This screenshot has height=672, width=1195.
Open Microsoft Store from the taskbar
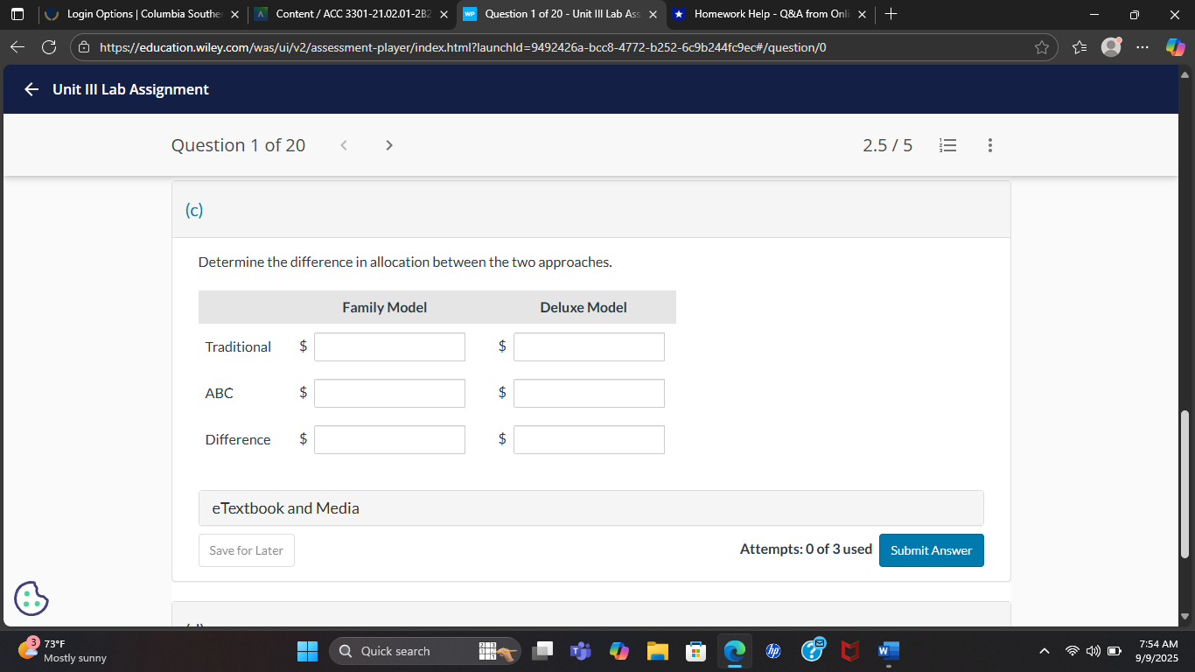[x=695, y=651]
